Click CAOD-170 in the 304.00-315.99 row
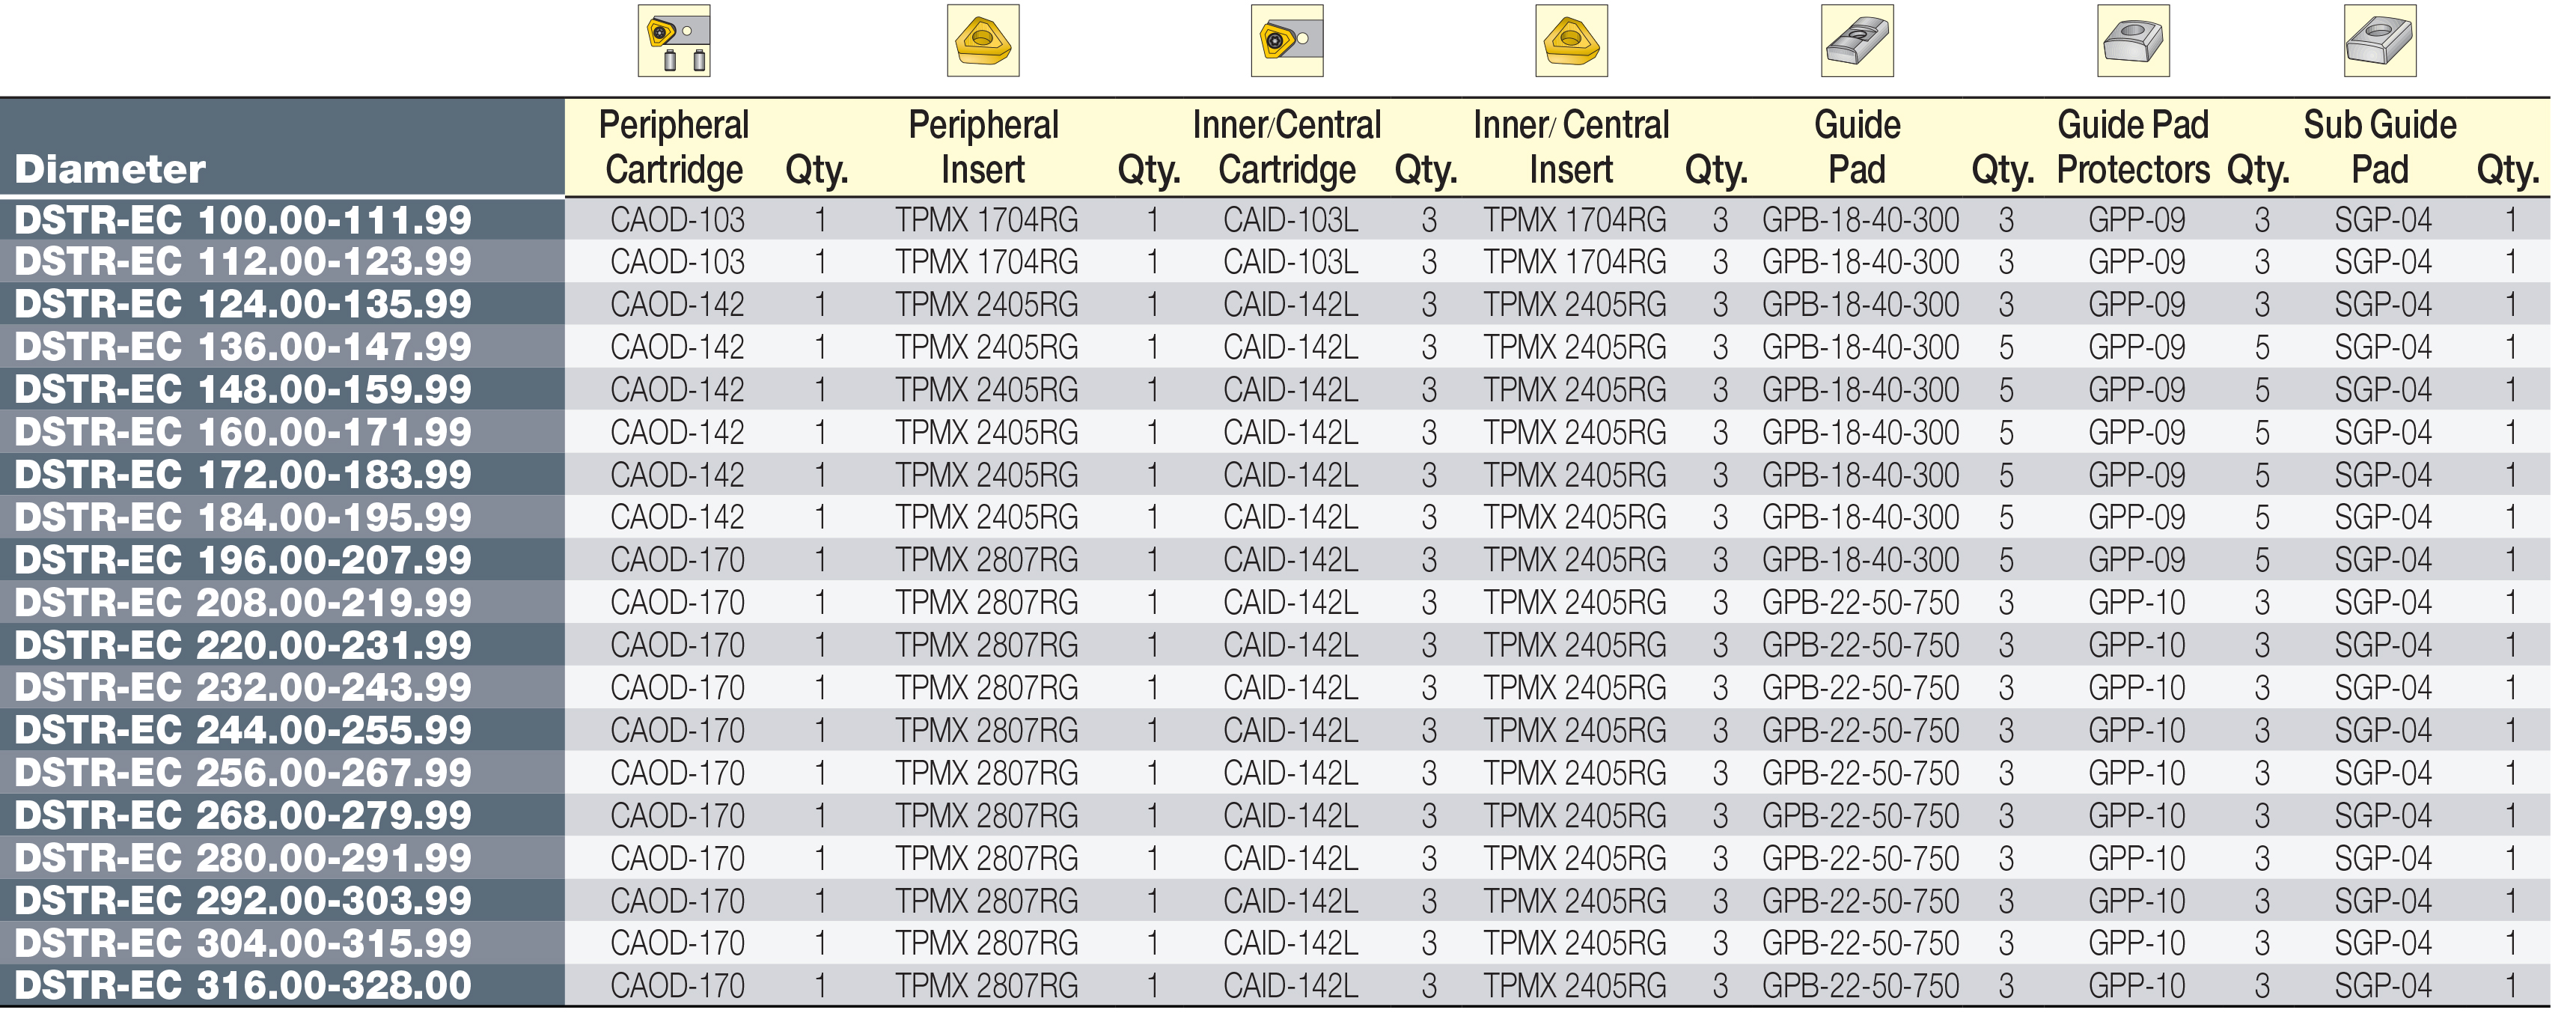This screenshot has height=1022, width=2576. click(677, 944)
